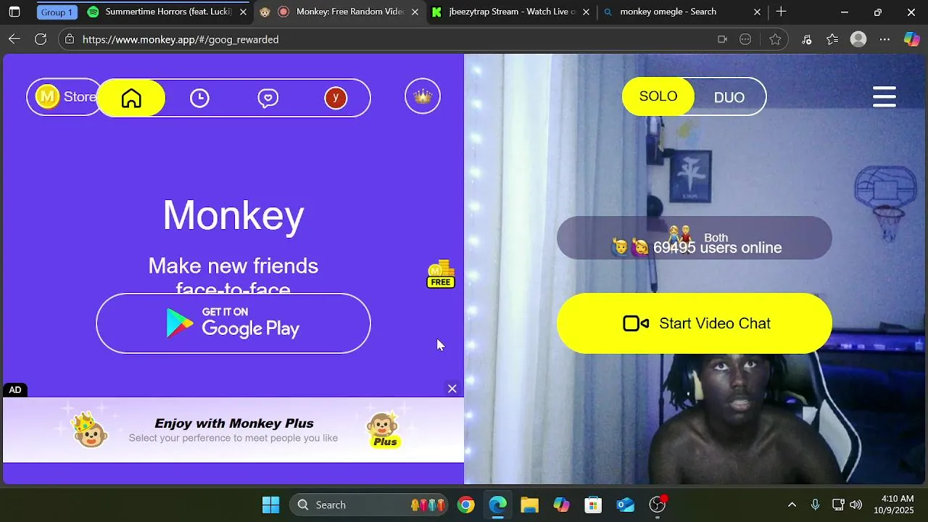Close the Monkey Plus ad banner
The width and height of the screenshot is (928, 522).
coord(452,389)
